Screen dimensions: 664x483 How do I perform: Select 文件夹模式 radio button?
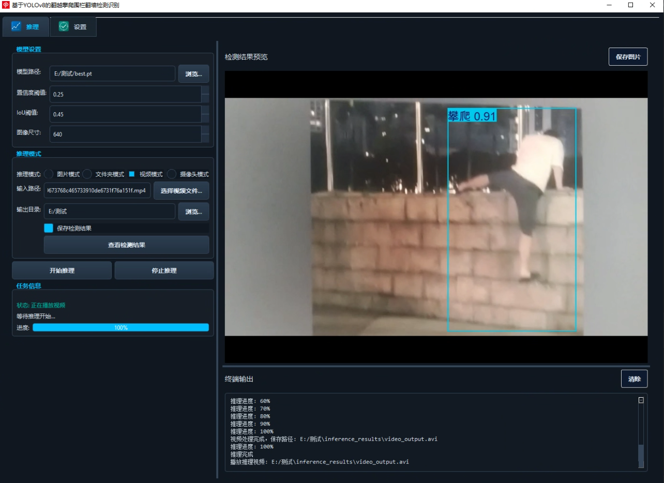click(87, 174)
